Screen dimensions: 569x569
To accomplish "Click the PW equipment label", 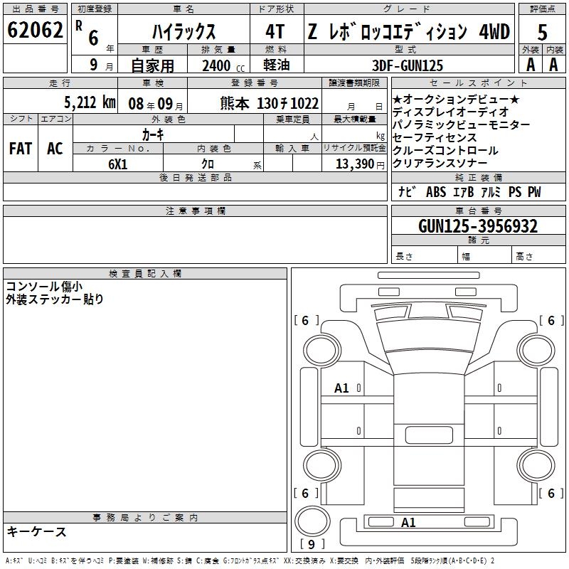I will click(x=534, y=191).
